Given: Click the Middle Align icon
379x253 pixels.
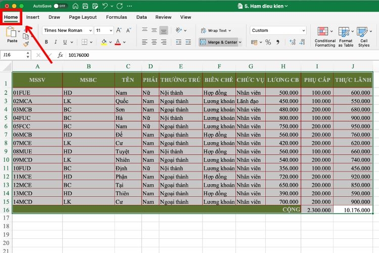Looking at the screenshot, I should tap(154, 30).
